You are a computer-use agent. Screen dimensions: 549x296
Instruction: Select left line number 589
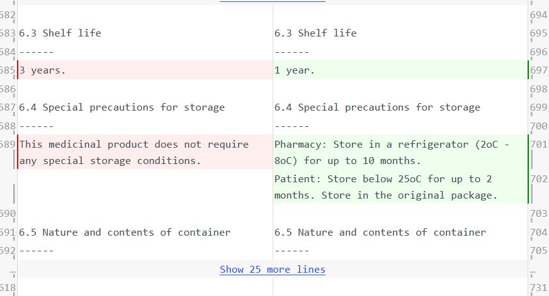point(8,145)
